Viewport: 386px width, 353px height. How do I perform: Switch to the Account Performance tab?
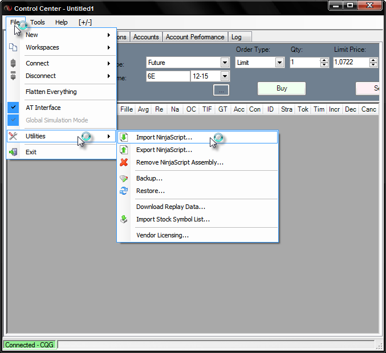[x=195, y=37]
